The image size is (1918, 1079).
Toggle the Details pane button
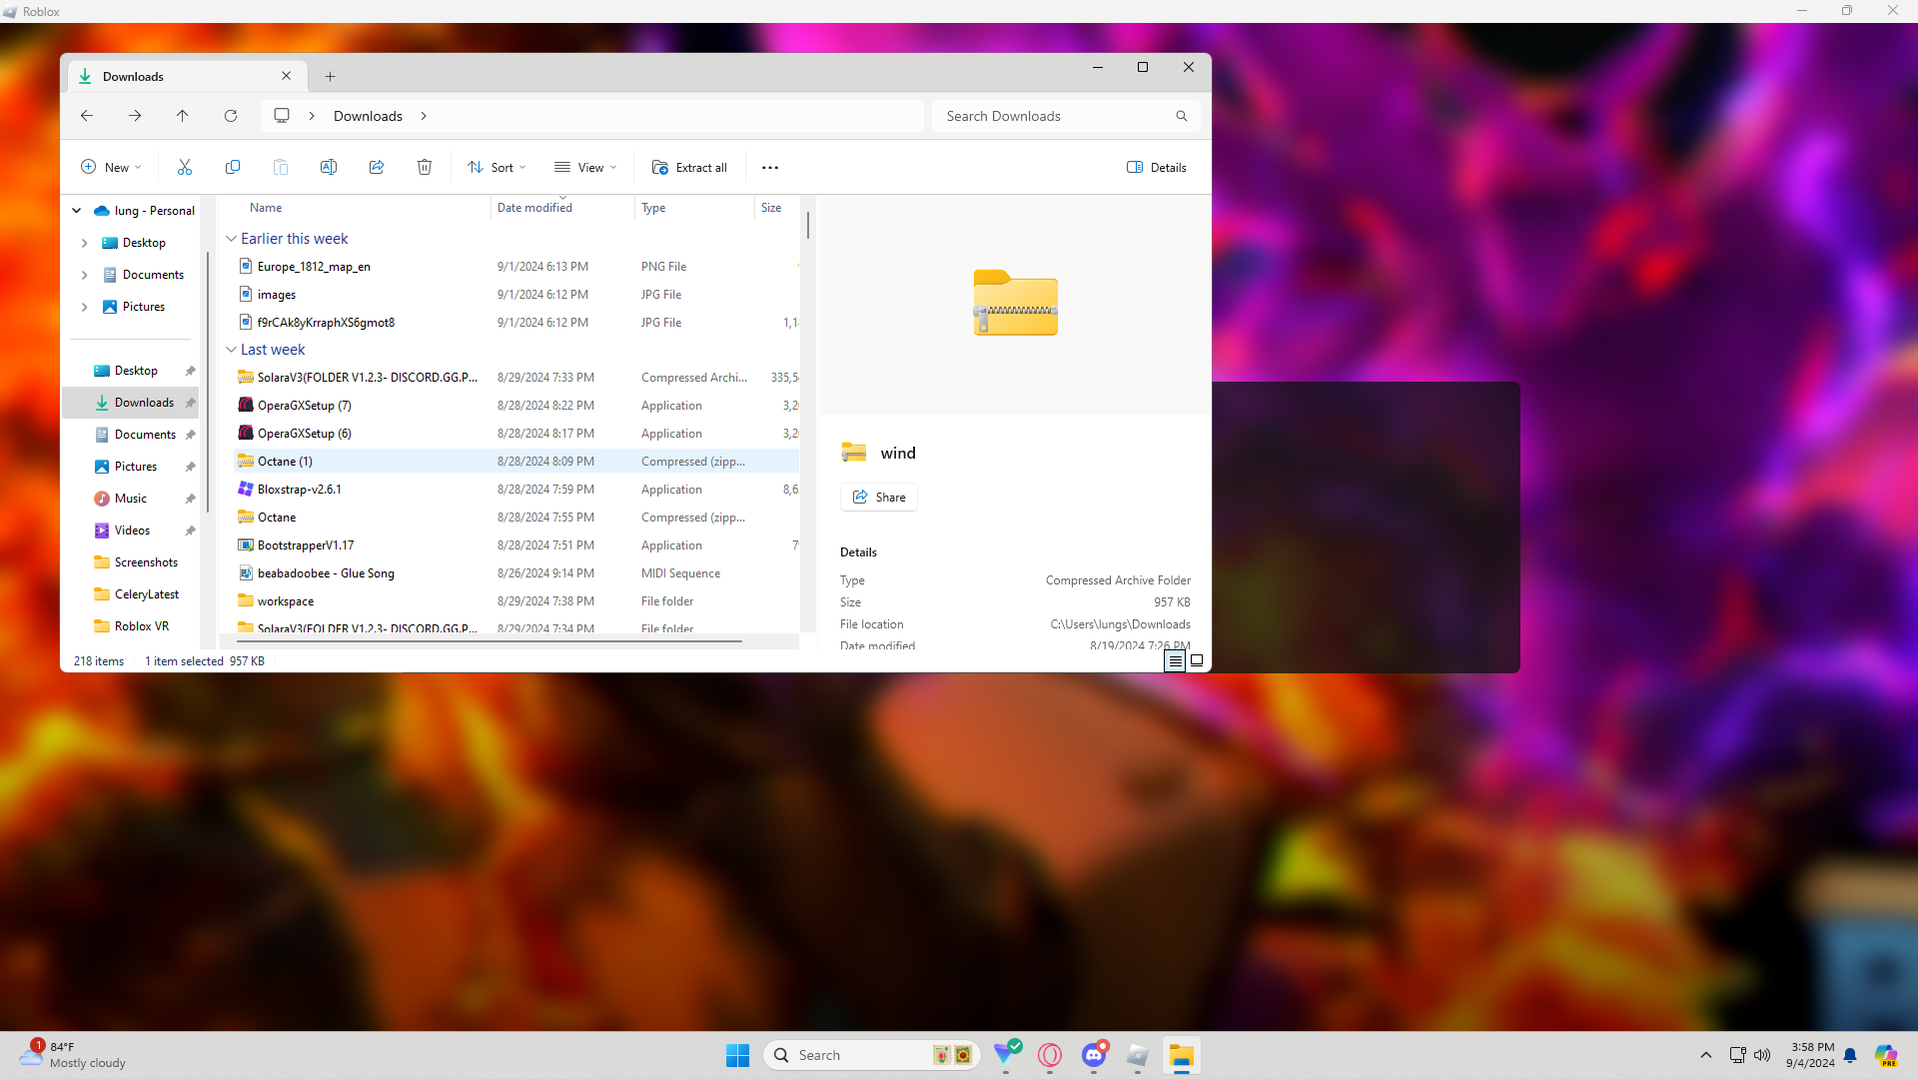coord(1157,167)
